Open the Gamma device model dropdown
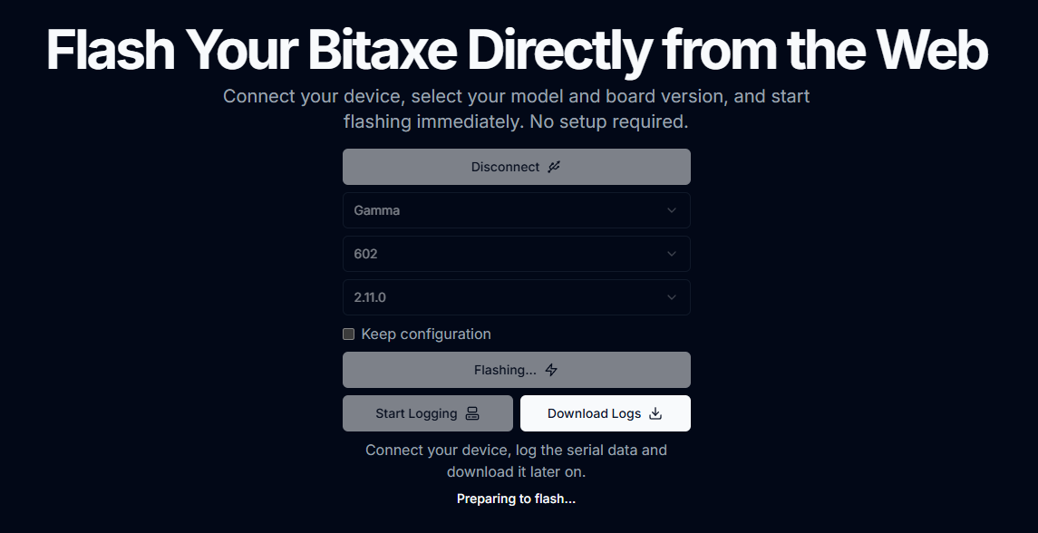 click(x=517, y=210)
